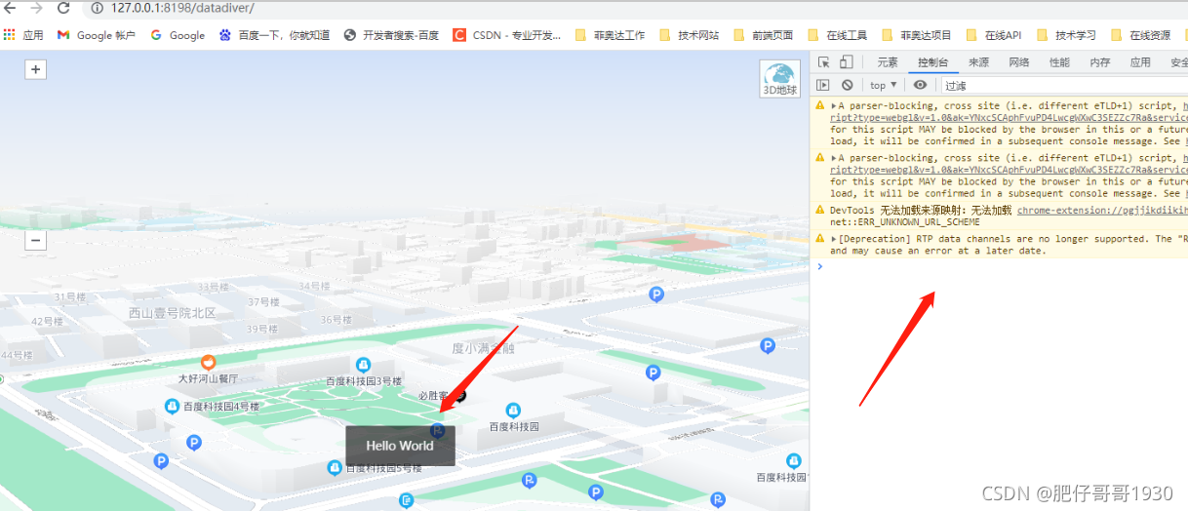The height and width of the screenshot is (511, 1188).
Task: Open the 在线API bookmark folder
Action: 992,35
